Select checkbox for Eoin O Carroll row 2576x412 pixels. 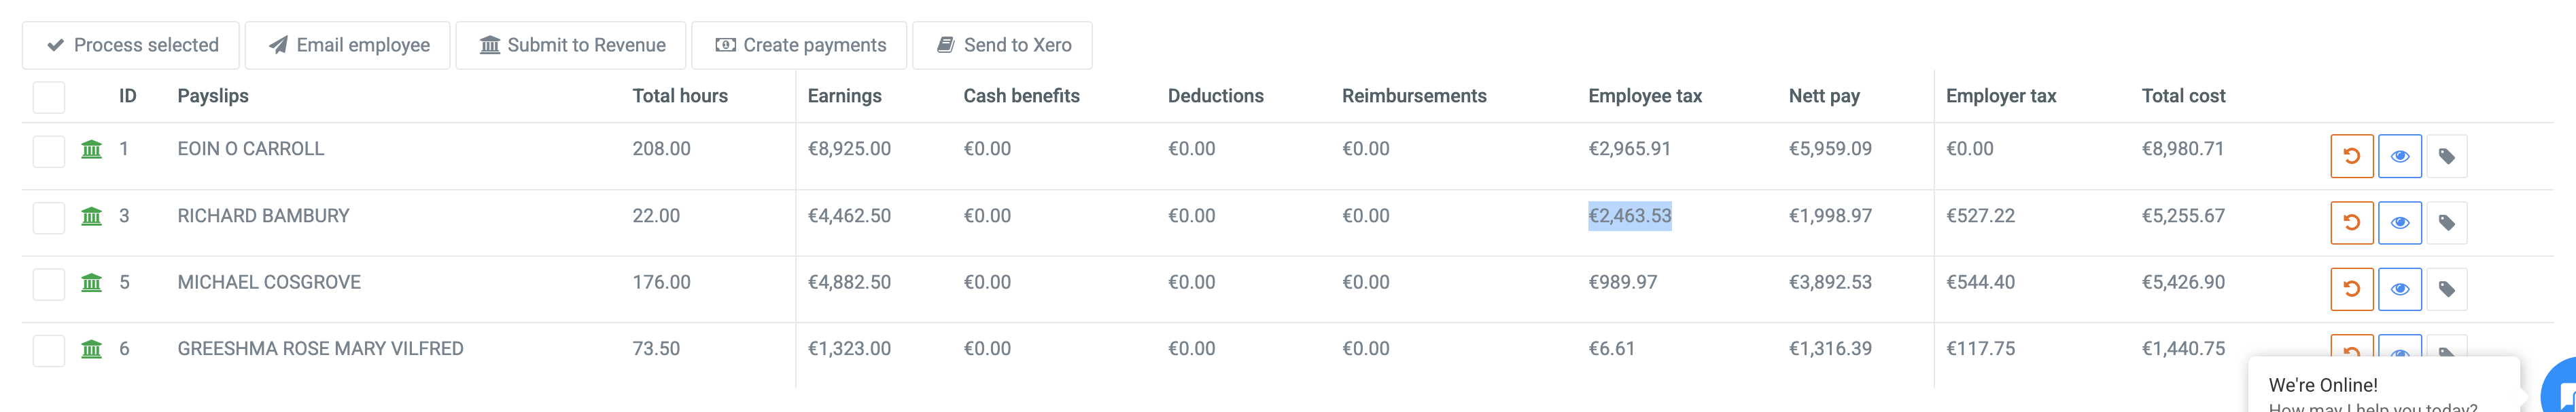(49, 152)
